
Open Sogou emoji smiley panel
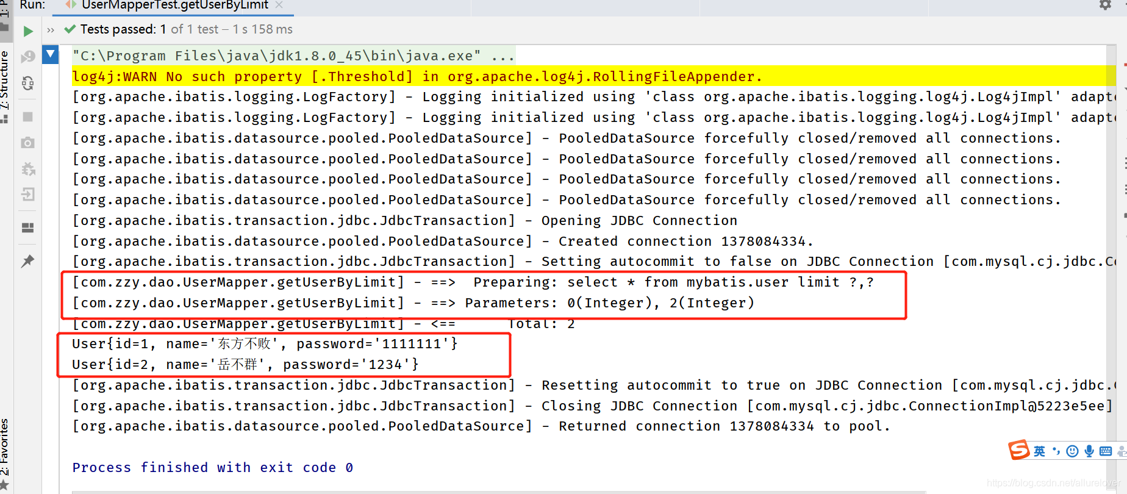pos(1072,451)
